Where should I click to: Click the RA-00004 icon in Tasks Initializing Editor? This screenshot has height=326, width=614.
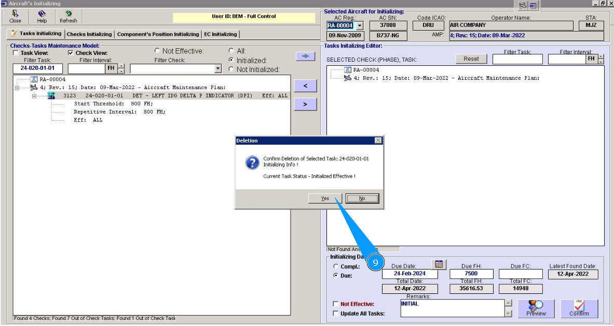click(x=347, y=70)
